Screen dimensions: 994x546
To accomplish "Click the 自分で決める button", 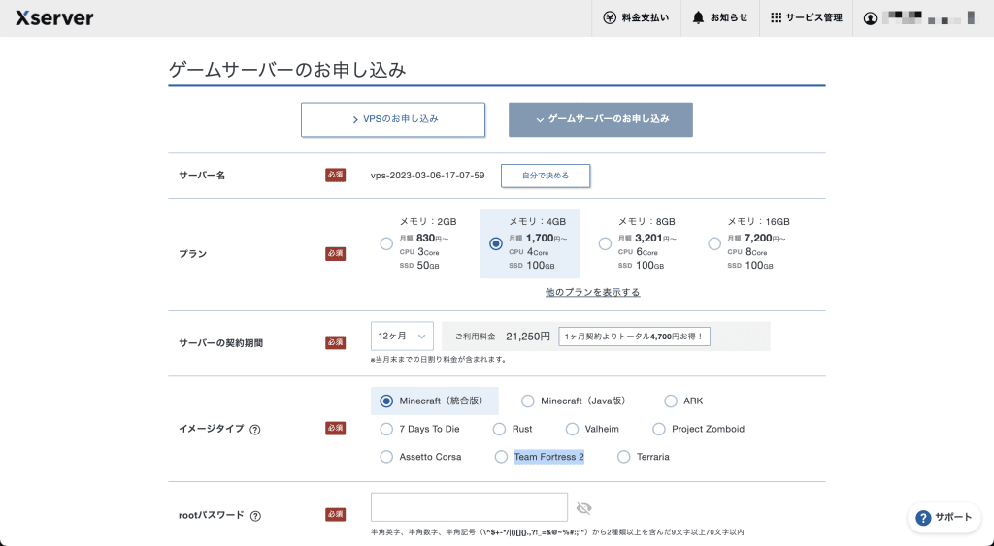I will pyautogui.click(x=546, y=176).
